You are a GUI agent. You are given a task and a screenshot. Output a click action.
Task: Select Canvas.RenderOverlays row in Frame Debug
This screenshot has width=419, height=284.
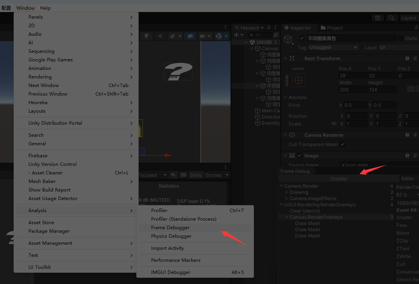tap(336, 217)
